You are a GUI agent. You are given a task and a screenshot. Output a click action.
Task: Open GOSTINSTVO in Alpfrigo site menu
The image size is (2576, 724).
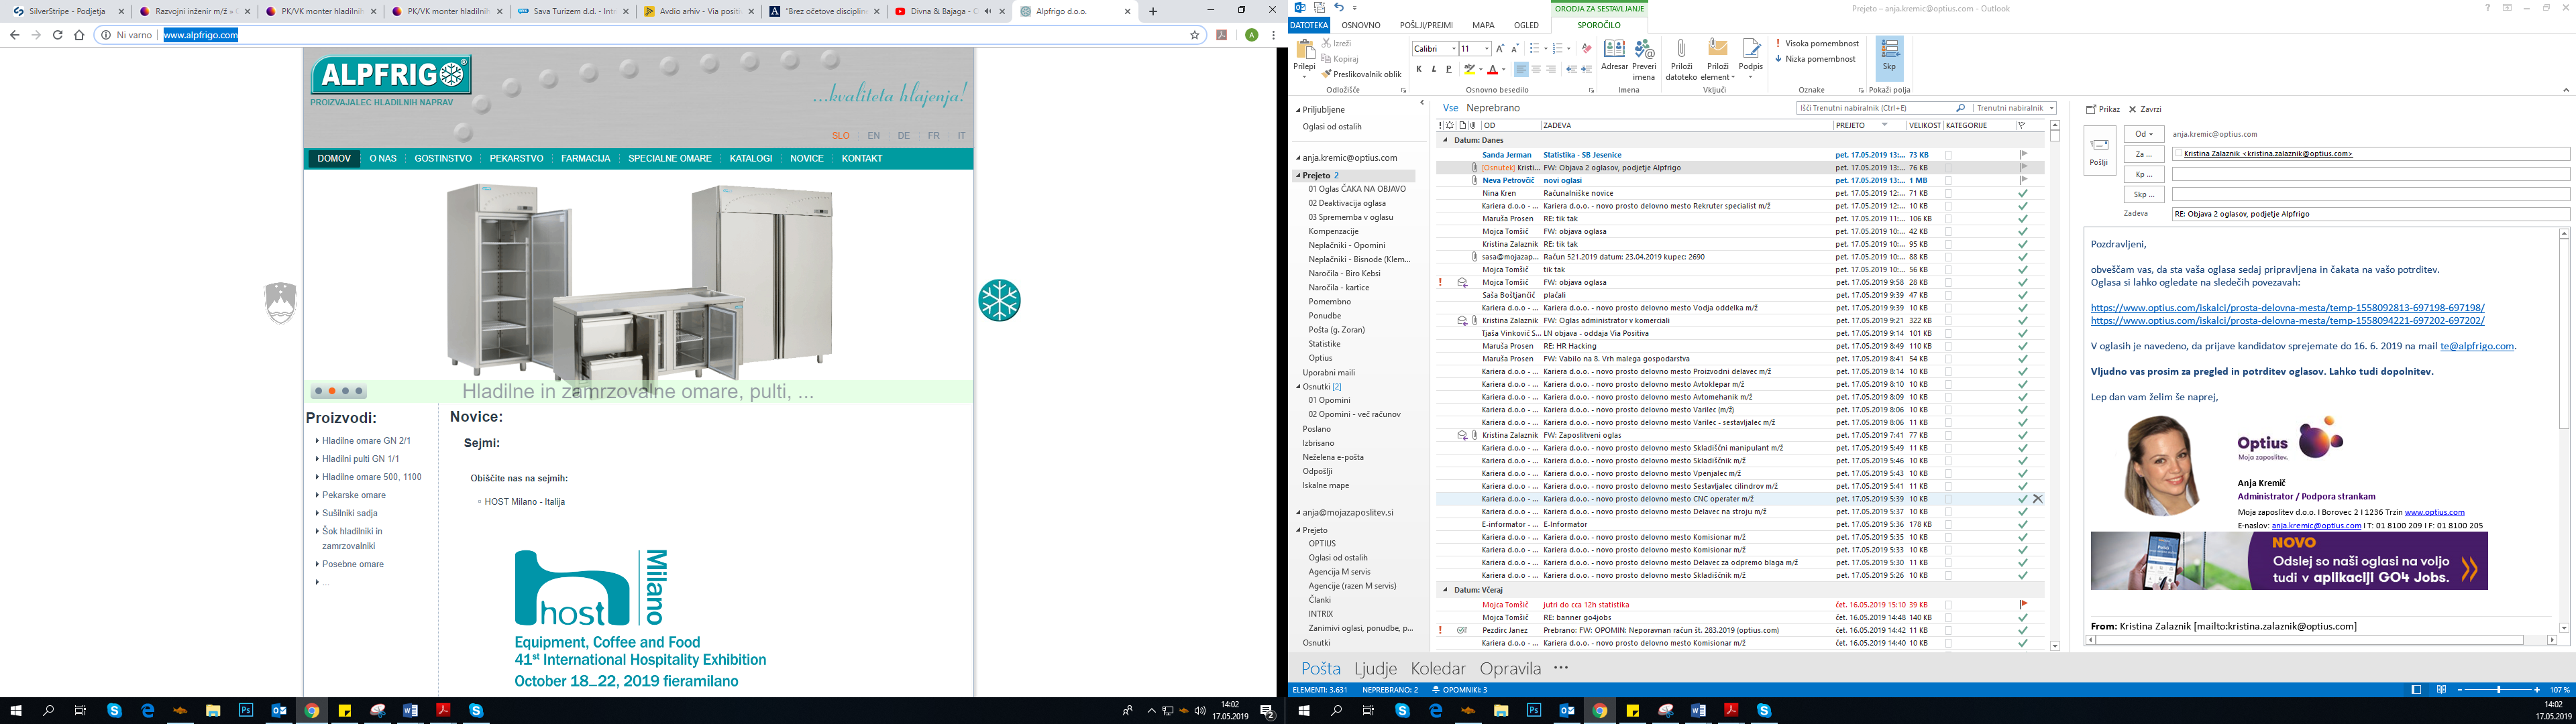(x=443, y=158)
